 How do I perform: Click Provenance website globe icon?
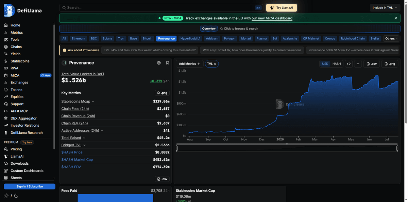tap(159, 63)
